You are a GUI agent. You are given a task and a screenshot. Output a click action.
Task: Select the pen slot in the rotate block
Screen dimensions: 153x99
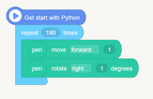tap(37, 68)
